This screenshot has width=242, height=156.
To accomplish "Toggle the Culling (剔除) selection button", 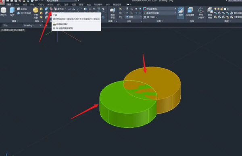I will 181,13.
